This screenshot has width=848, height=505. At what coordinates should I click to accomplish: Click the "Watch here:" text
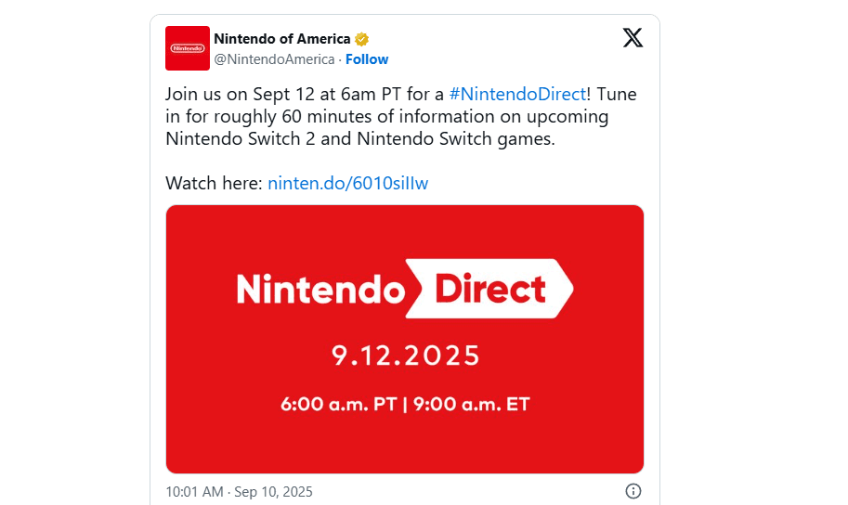coord(214,183)
